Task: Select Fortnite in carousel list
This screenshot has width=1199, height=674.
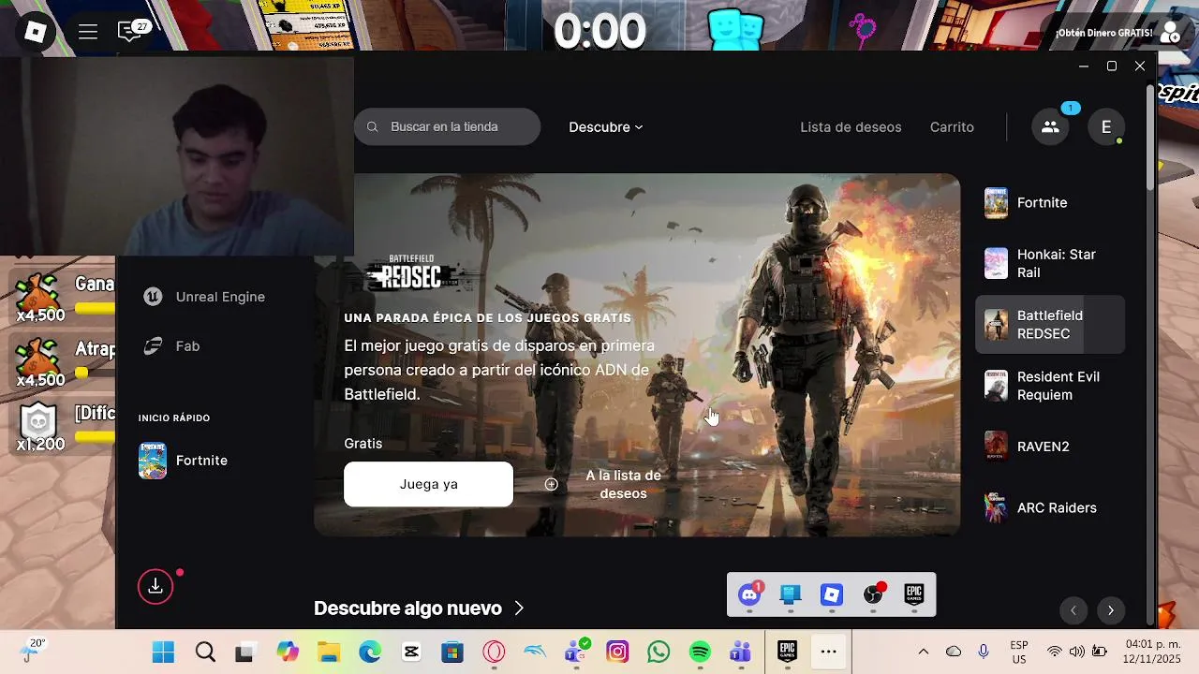Action: click(x=1050, y=203)
